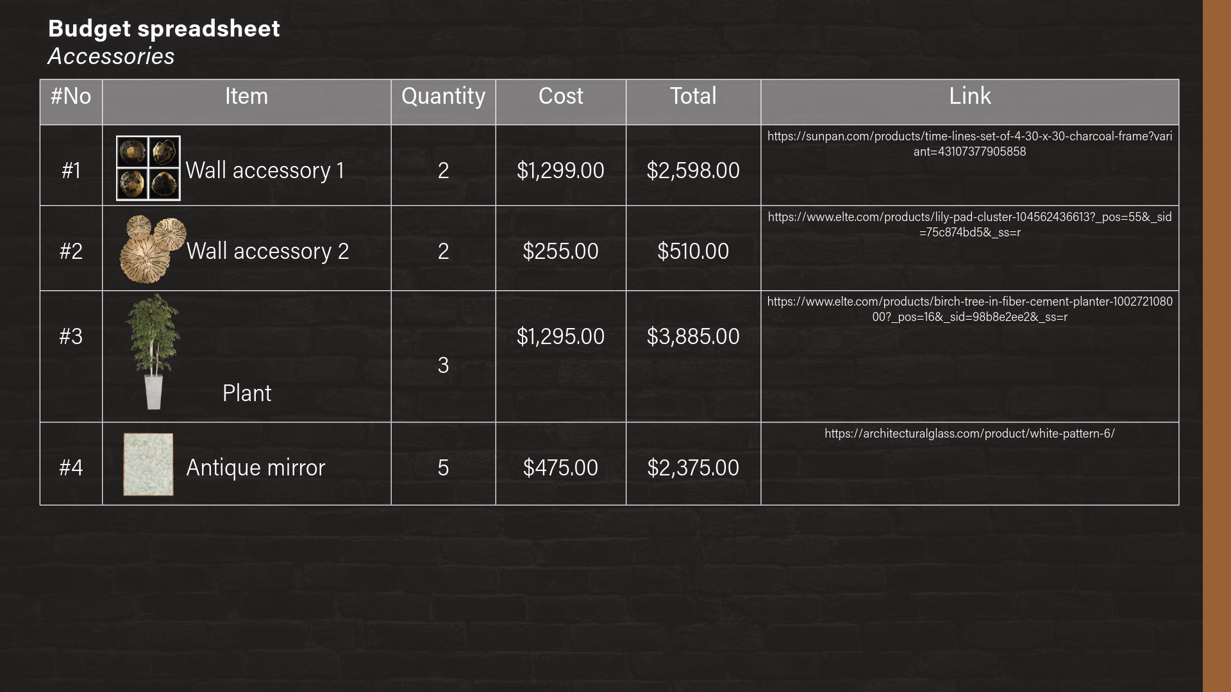Open the elte.com birch-tree planter link
1231x692 pixels.
(969, 309)
